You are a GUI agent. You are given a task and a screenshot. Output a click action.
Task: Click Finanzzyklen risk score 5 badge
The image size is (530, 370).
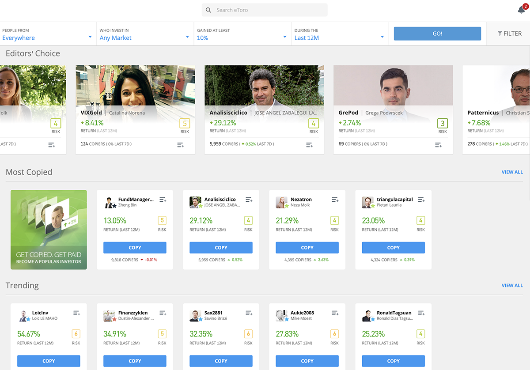click(x=162, y=334)
